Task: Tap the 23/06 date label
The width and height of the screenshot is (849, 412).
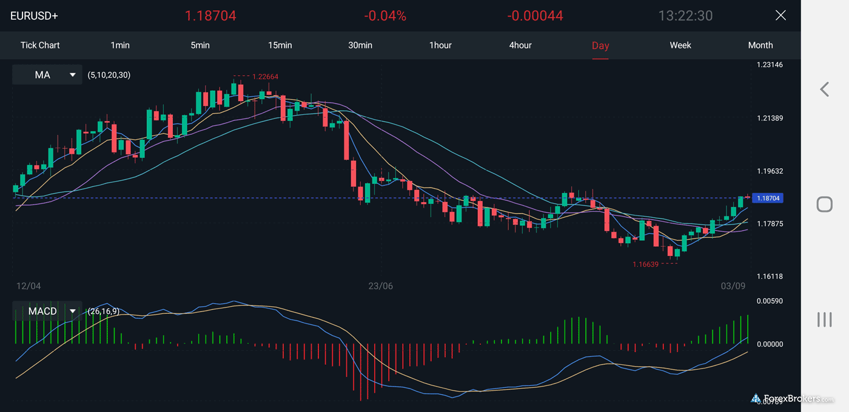Action: [x=380, y=286]
